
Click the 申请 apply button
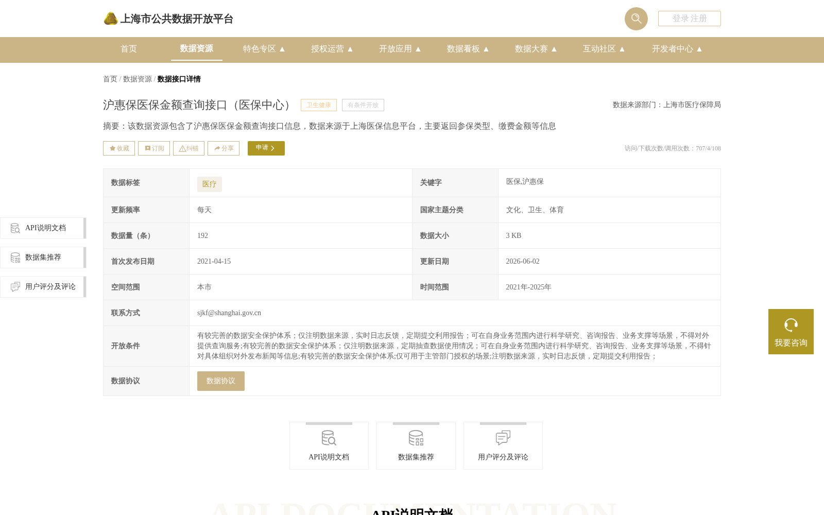[x=266, y=148]
